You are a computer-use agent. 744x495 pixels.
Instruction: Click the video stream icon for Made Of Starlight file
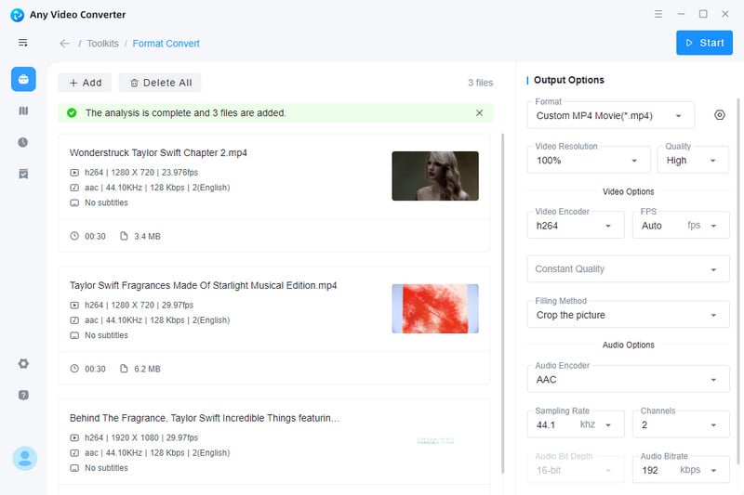(74, 305)
